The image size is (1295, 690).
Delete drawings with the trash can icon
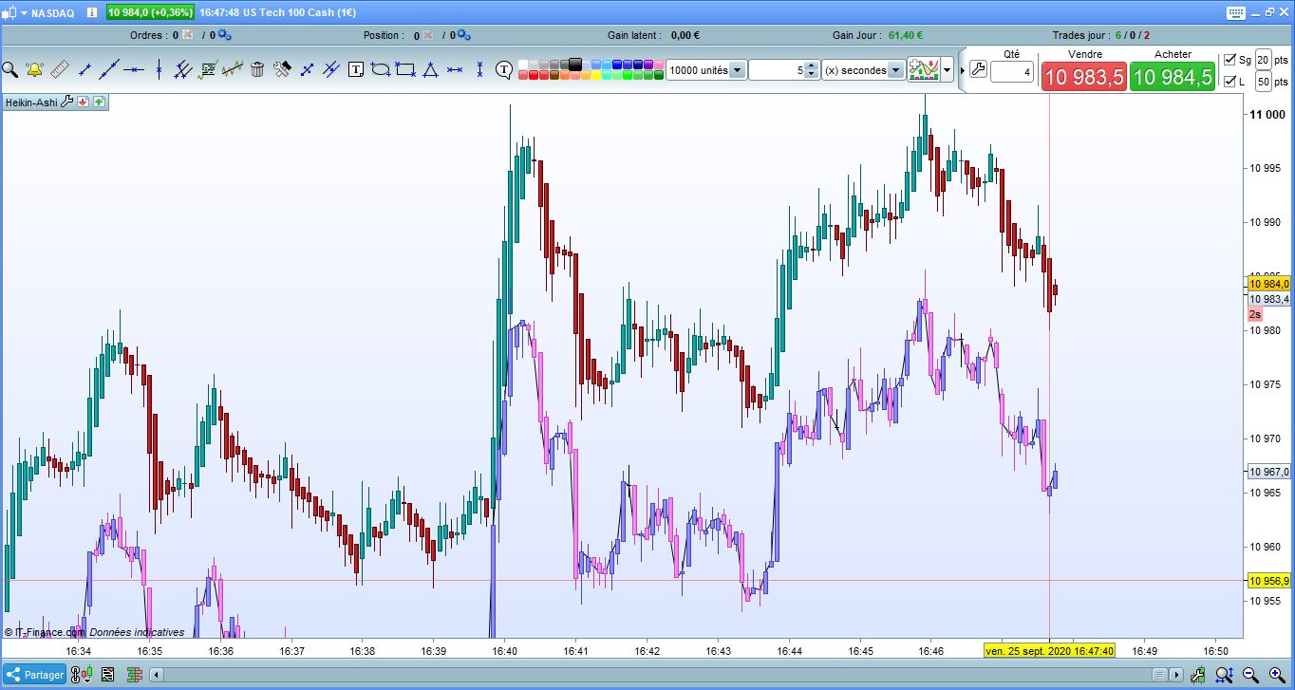pyautogui.click(x=257, y=69)
